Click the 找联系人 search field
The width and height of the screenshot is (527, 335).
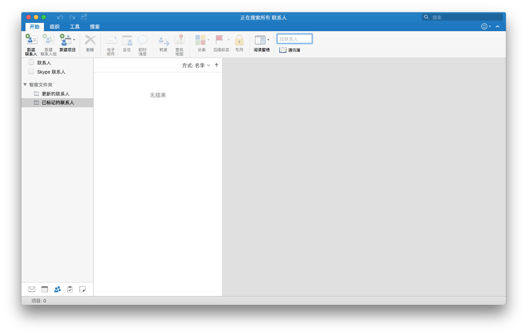tap(294, 39)
